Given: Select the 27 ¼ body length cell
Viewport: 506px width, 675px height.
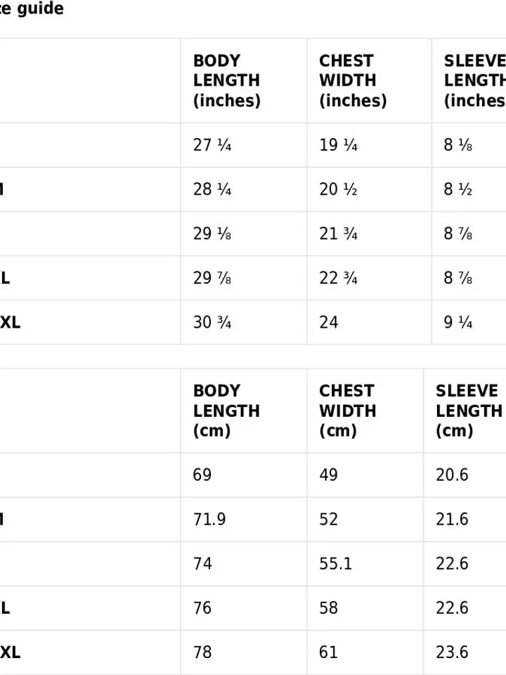Looking at the screenshot, I should (244, 145).
